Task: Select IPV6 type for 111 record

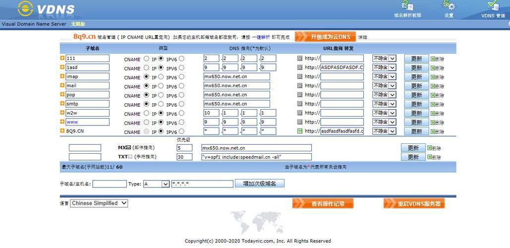Action: click(x=181, y=59)
